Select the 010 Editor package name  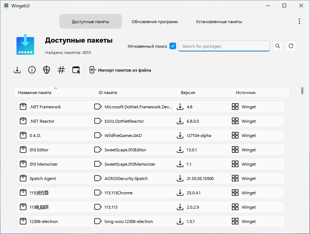pos(39,150)
